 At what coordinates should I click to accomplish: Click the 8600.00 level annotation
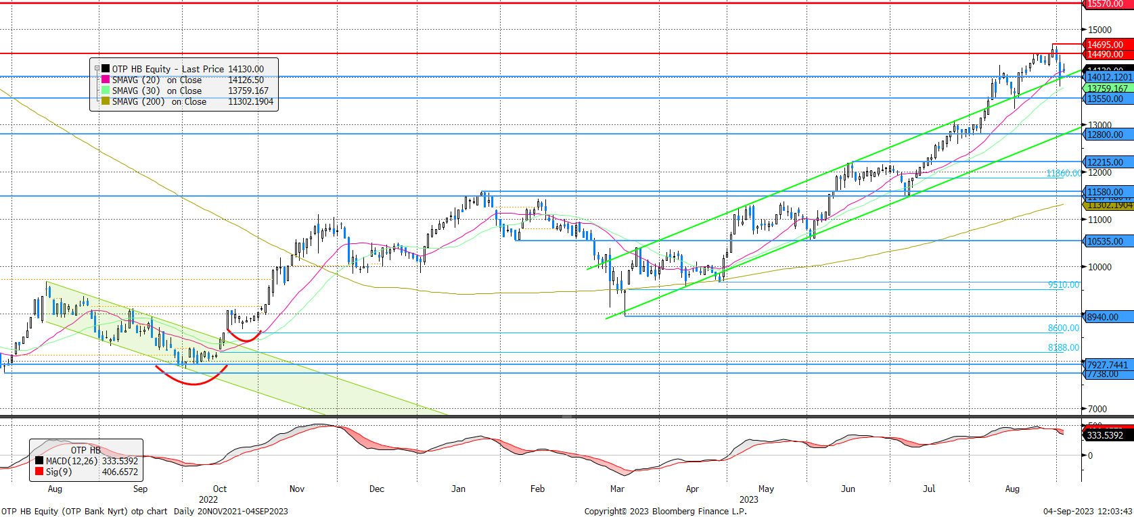tap(1064, 328)
